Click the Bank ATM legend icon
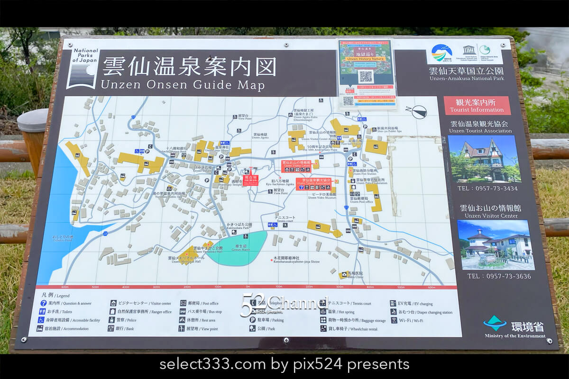 coord(111,328)
